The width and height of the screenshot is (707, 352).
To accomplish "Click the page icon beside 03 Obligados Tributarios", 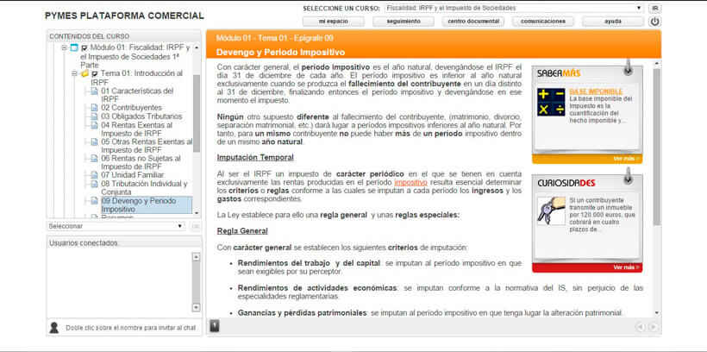I will coord(94,116).
